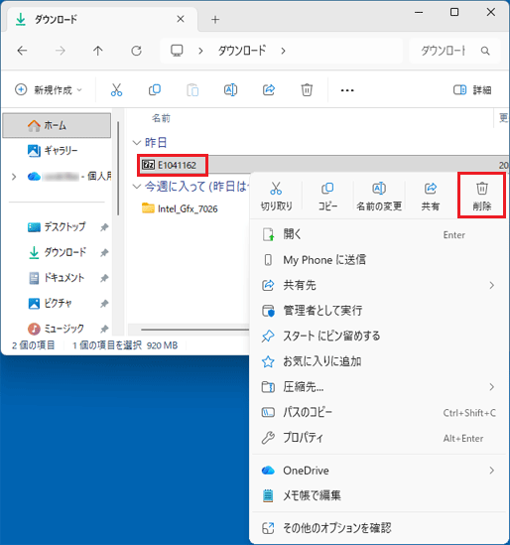Open ドキュメント in the sidebar
The image size is (510, 545).
pos(57,278)
